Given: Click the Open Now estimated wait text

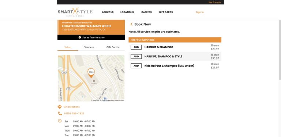Looking at the screenshot, I should (77, 23).
